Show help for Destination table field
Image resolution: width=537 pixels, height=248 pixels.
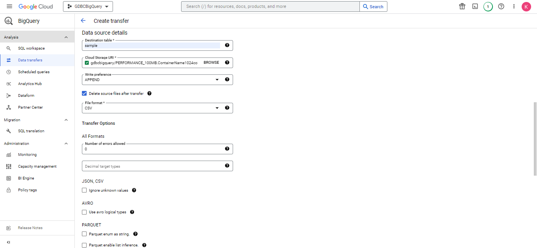(227, 45)
